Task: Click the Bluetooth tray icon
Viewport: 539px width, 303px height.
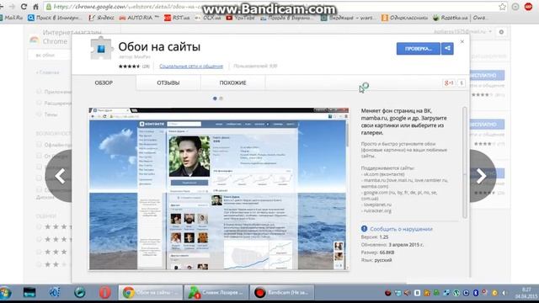Action: pyautogui.click(x=476, y=293)
